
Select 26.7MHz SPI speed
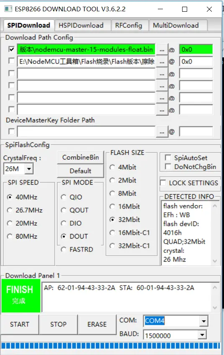[10, 210]
